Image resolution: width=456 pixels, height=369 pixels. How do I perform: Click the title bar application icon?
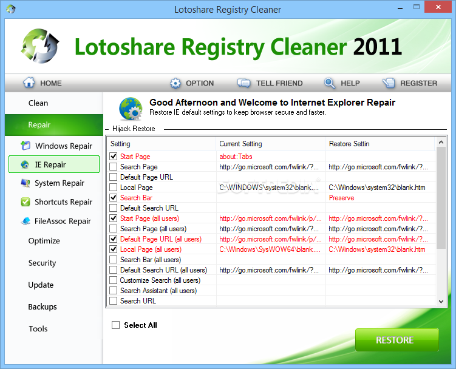click(11, 9)
